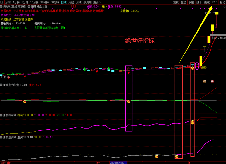Switch to the 分时 intraday tab
This screenshot has height=164, width=226.
click(8, 2)
